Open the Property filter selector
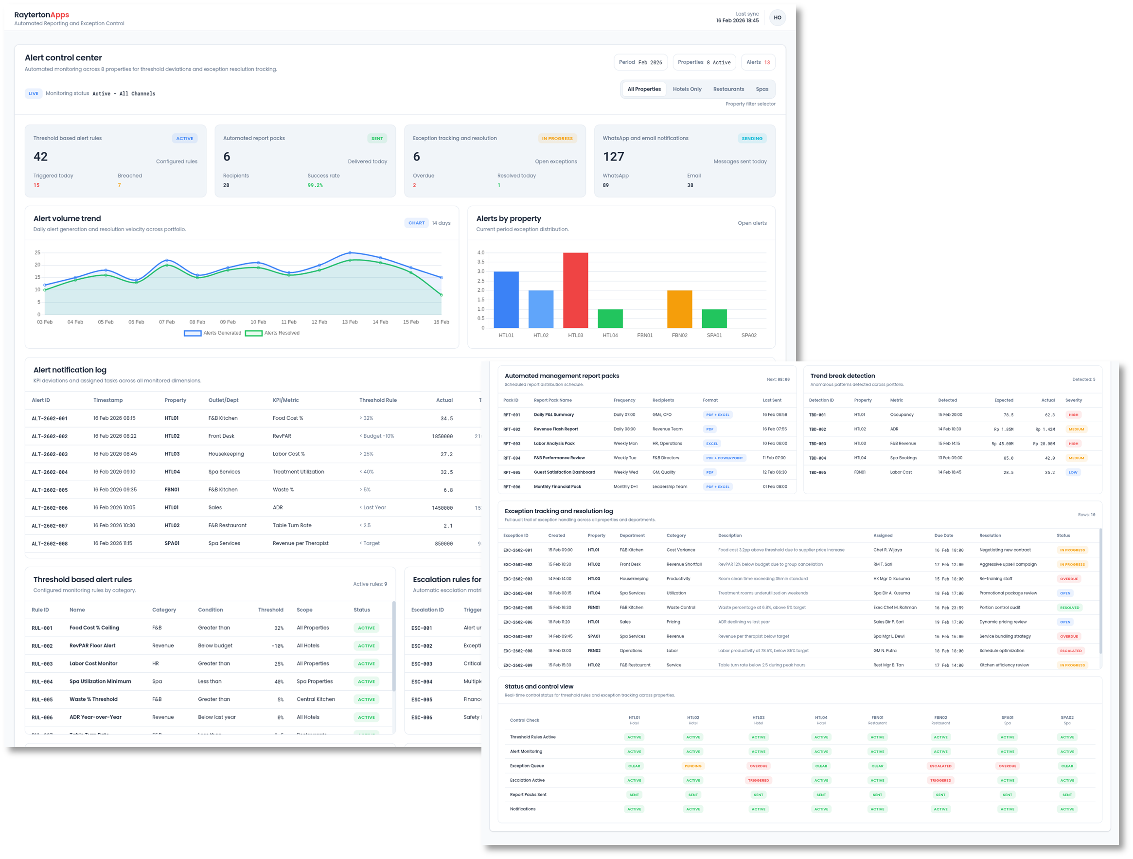The image size is (1133, 859). click(750, 104)
